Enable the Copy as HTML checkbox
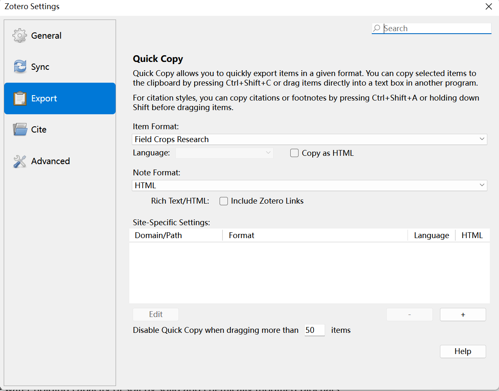Screen dimensions: 499x391 pyautogui.click(x=294, y=153)
